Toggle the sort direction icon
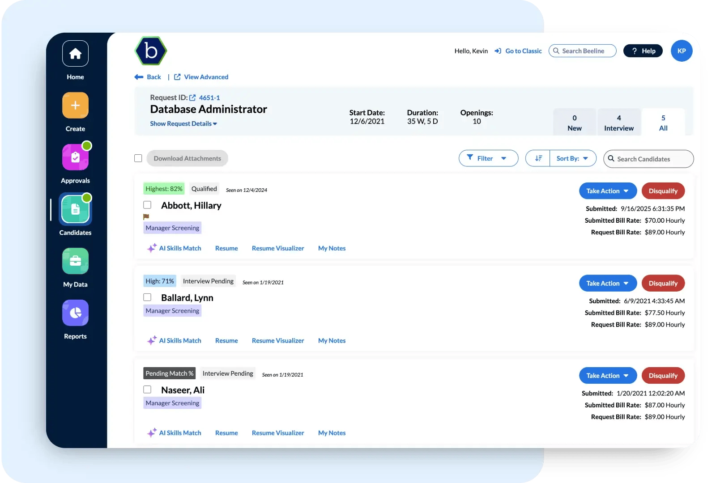 538,158
